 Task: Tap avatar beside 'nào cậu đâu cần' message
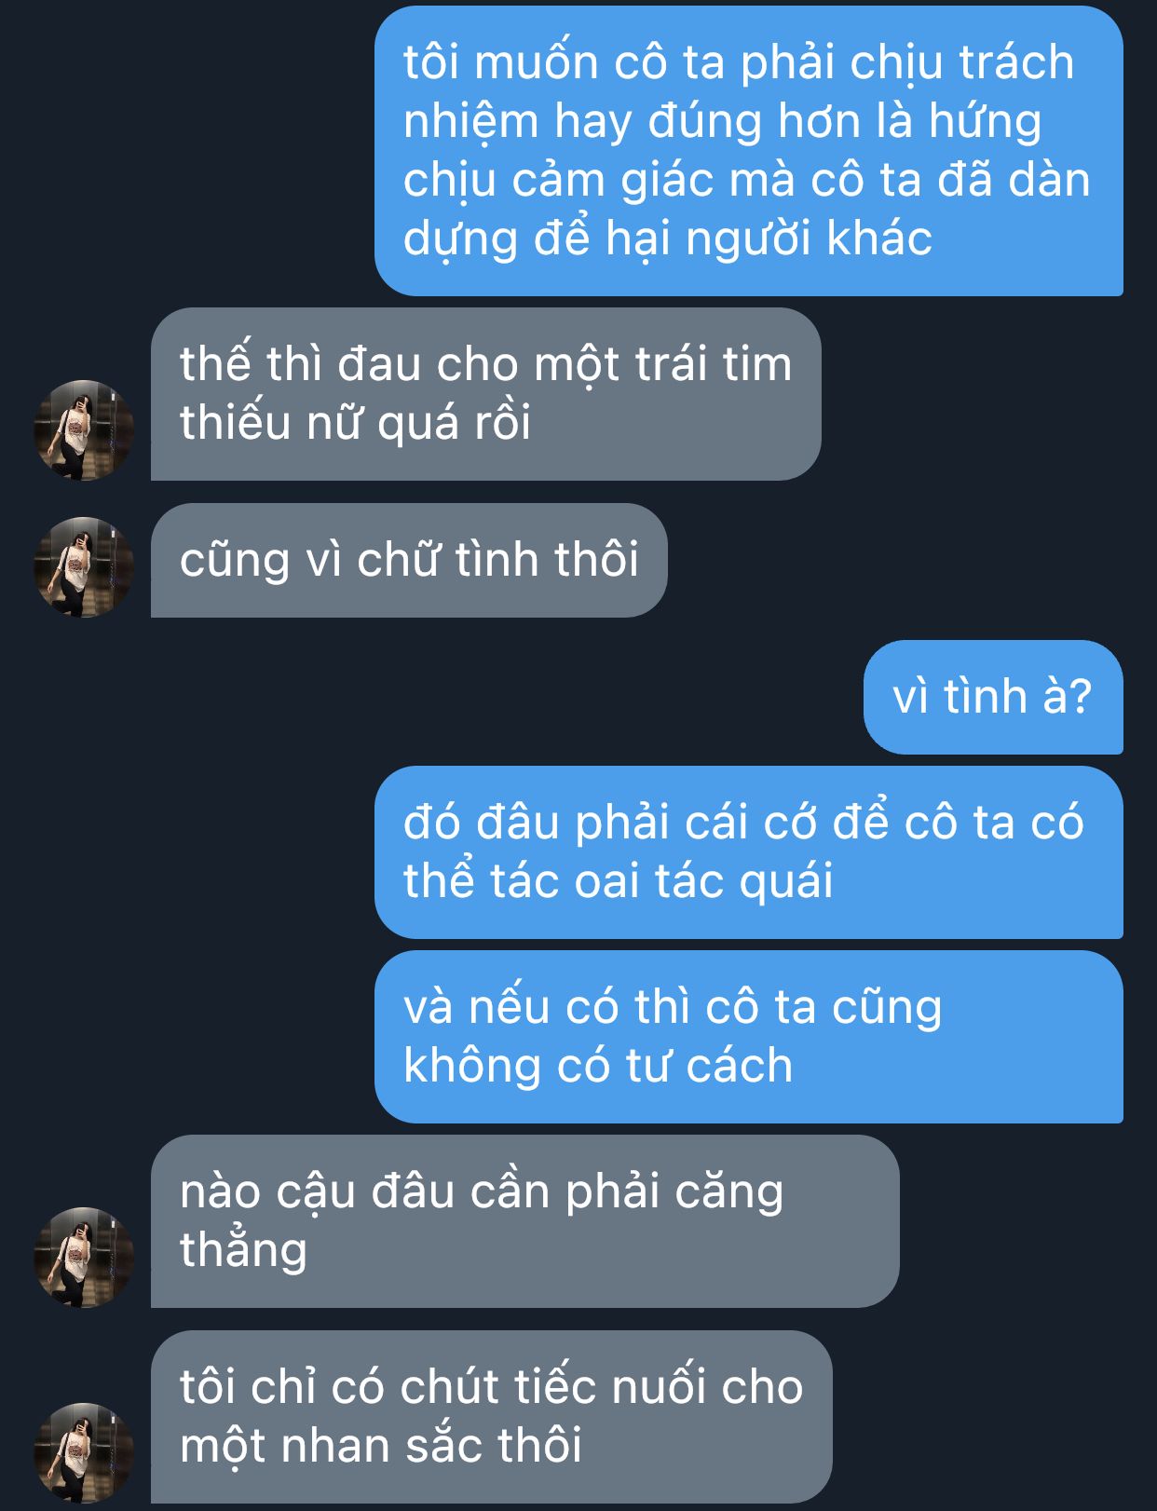[84, 1258]
